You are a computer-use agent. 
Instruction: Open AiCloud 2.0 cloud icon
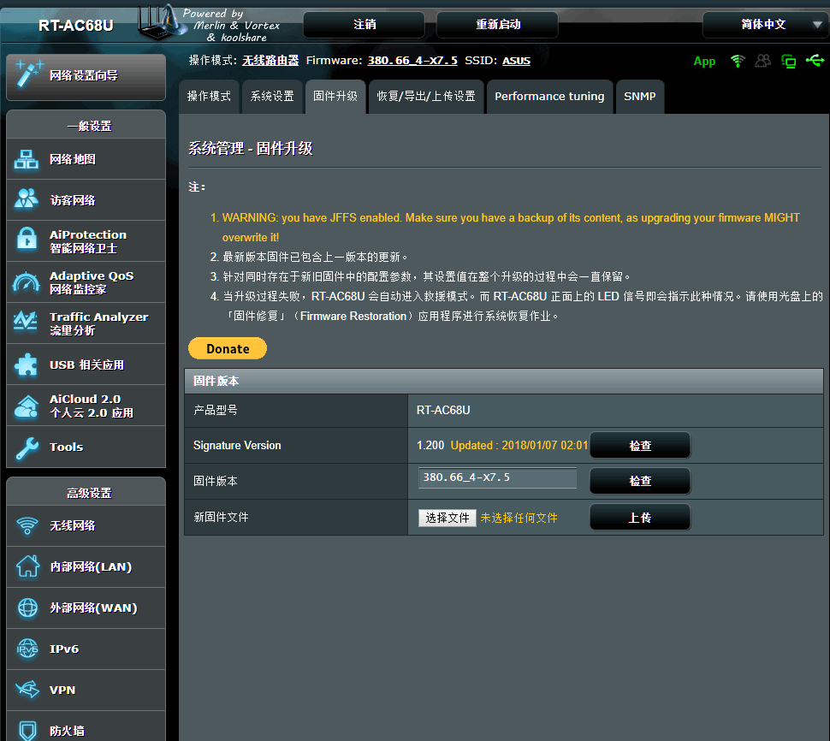tap(27, 406)
